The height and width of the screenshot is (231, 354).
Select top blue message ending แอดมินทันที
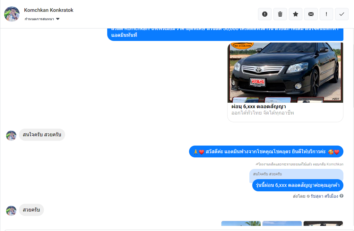tap(225, 34)
